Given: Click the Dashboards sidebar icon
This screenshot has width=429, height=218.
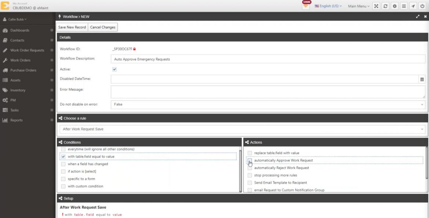Looking at the screenshot, I should coord(5,30).
